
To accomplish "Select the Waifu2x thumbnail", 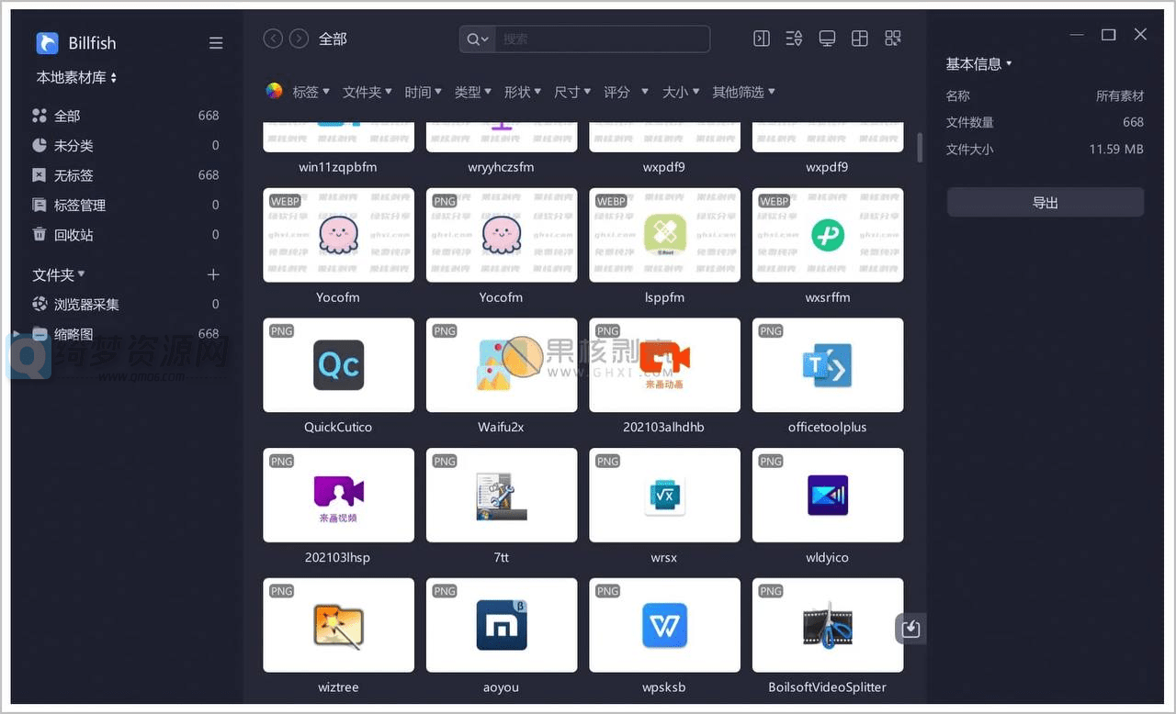I will pyautogui.click(x=501, y=365).
